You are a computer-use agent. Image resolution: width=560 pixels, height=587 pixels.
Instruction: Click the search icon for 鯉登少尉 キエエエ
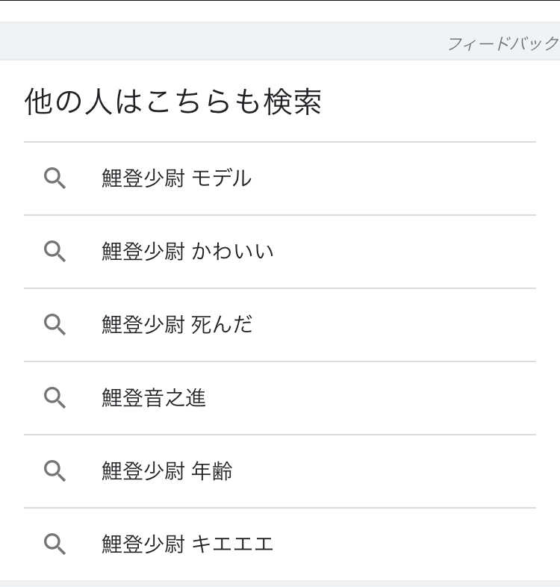click(55, 544)
